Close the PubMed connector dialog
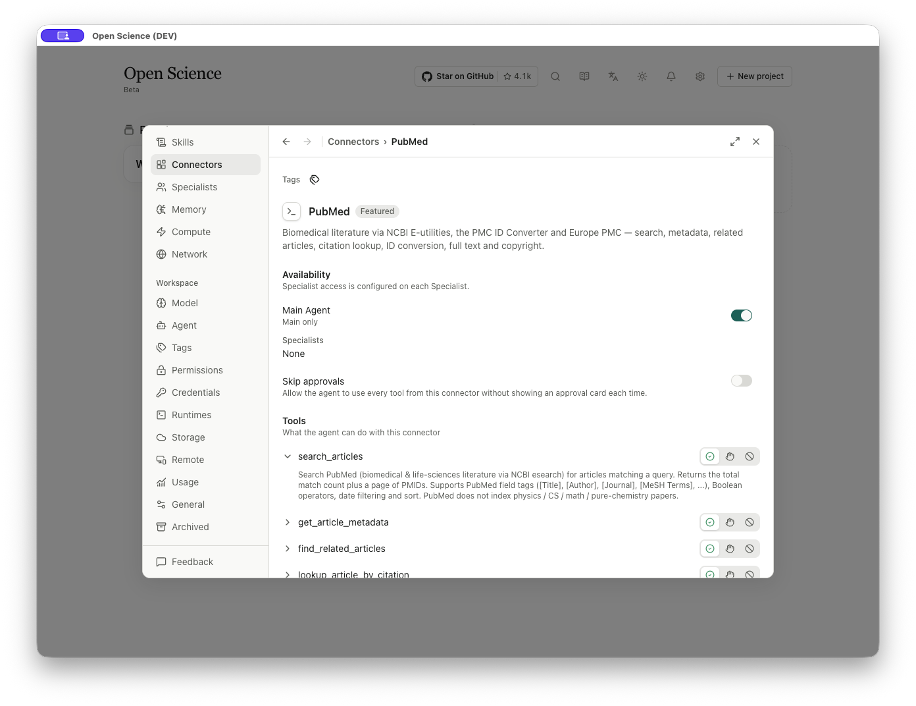 pos(756,142)
